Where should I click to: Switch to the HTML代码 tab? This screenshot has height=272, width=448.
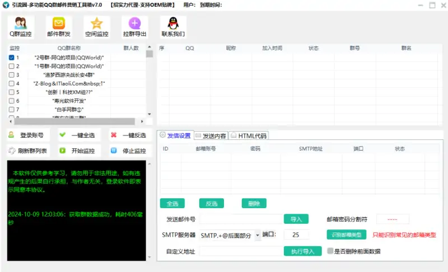pyautogui.click(x=249, y=135)
